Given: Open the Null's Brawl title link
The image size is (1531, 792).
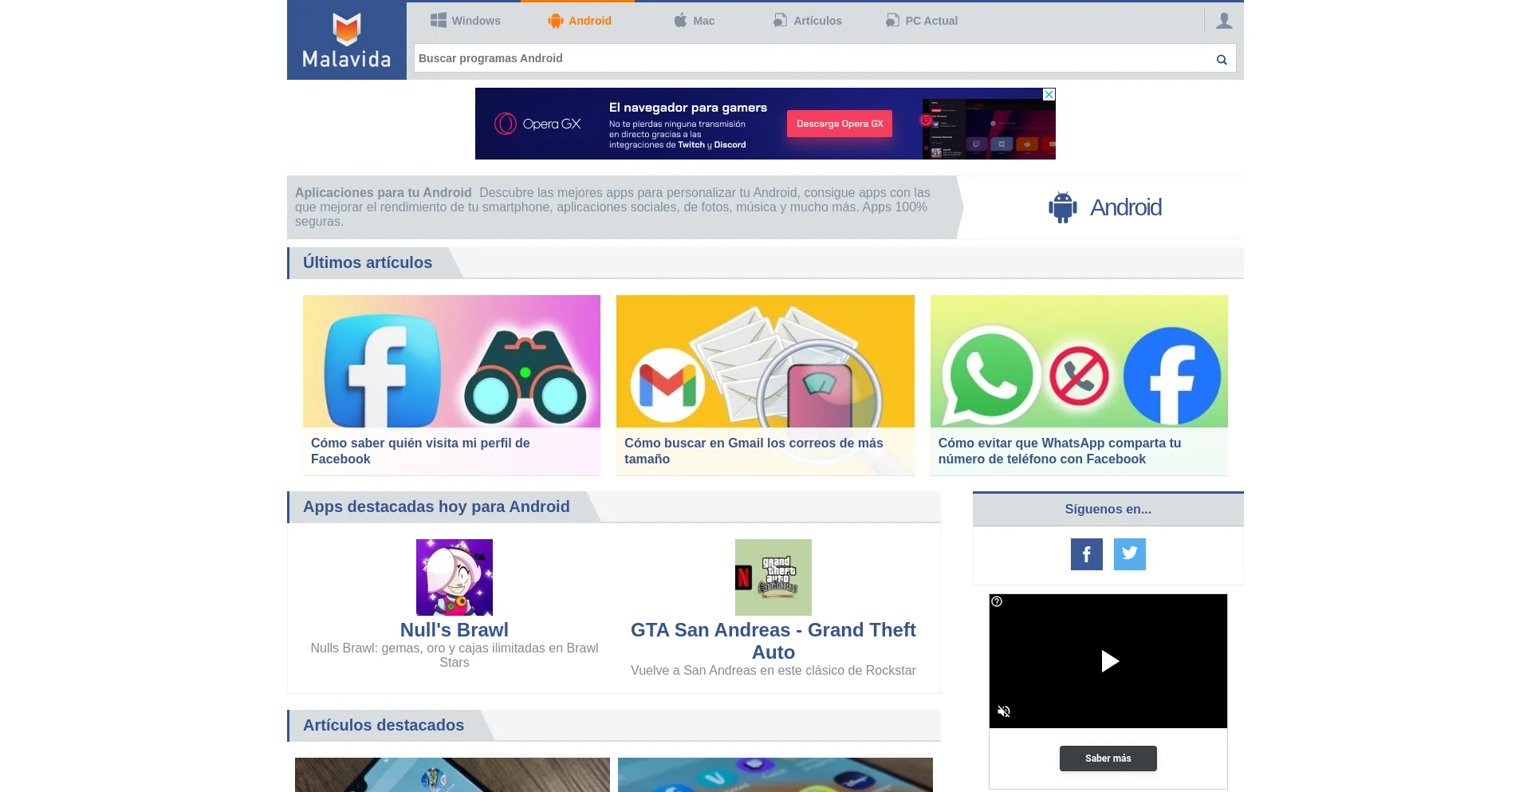Looking at the screenshot, I should pyautogui.click(x=455, y=630).
